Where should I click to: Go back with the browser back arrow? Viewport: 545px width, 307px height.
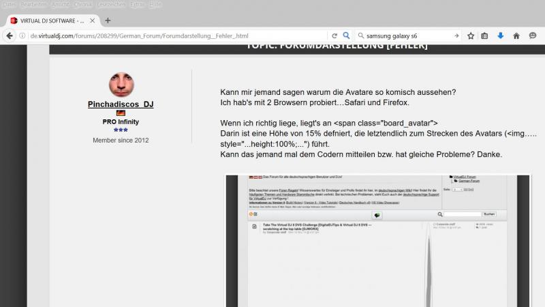[10, 35]
